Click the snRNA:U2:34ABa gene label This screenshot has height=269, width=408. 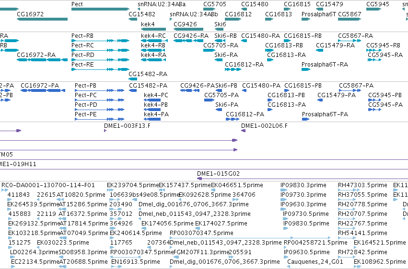pos(162,4)
